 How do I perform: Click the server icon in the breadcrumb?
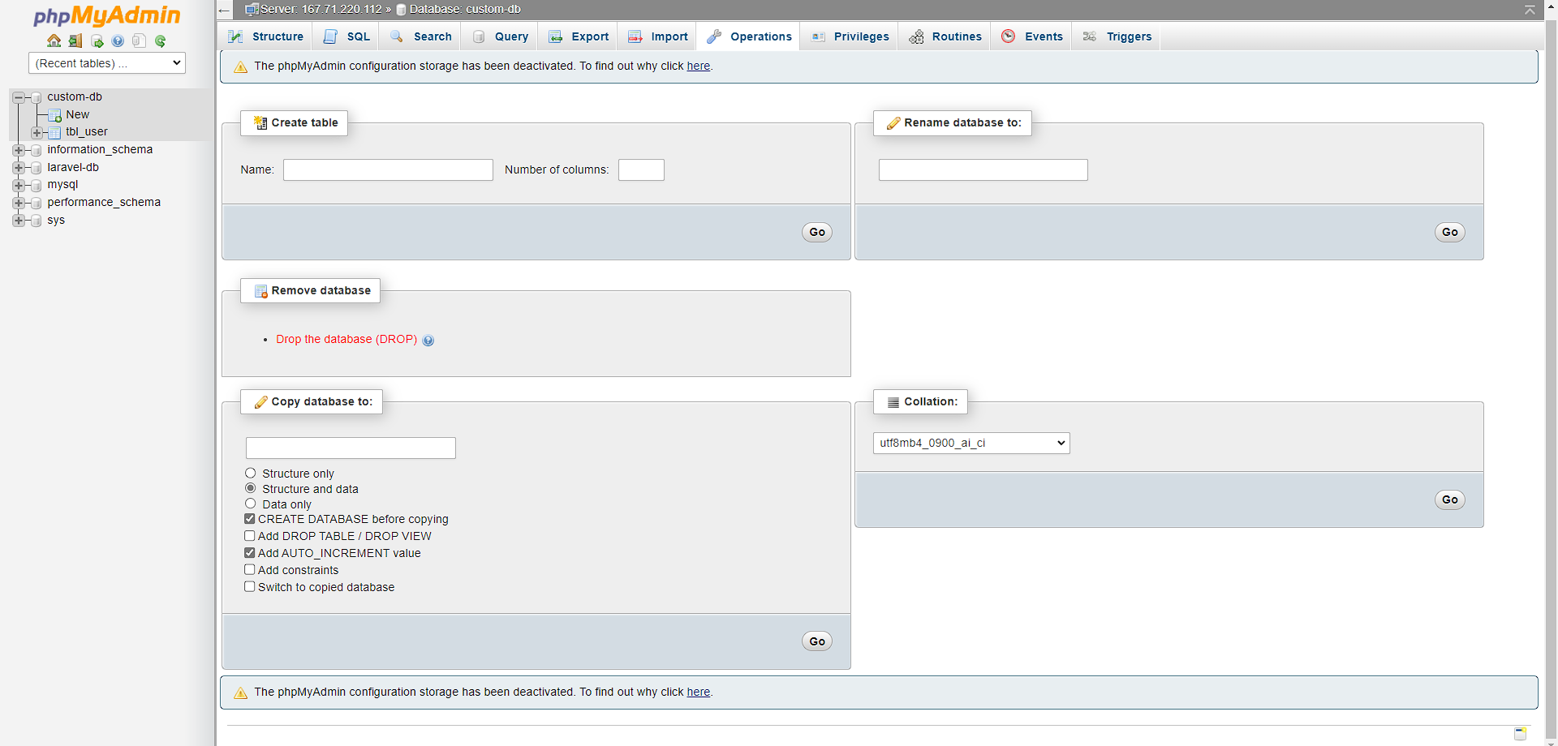[252, 10]
